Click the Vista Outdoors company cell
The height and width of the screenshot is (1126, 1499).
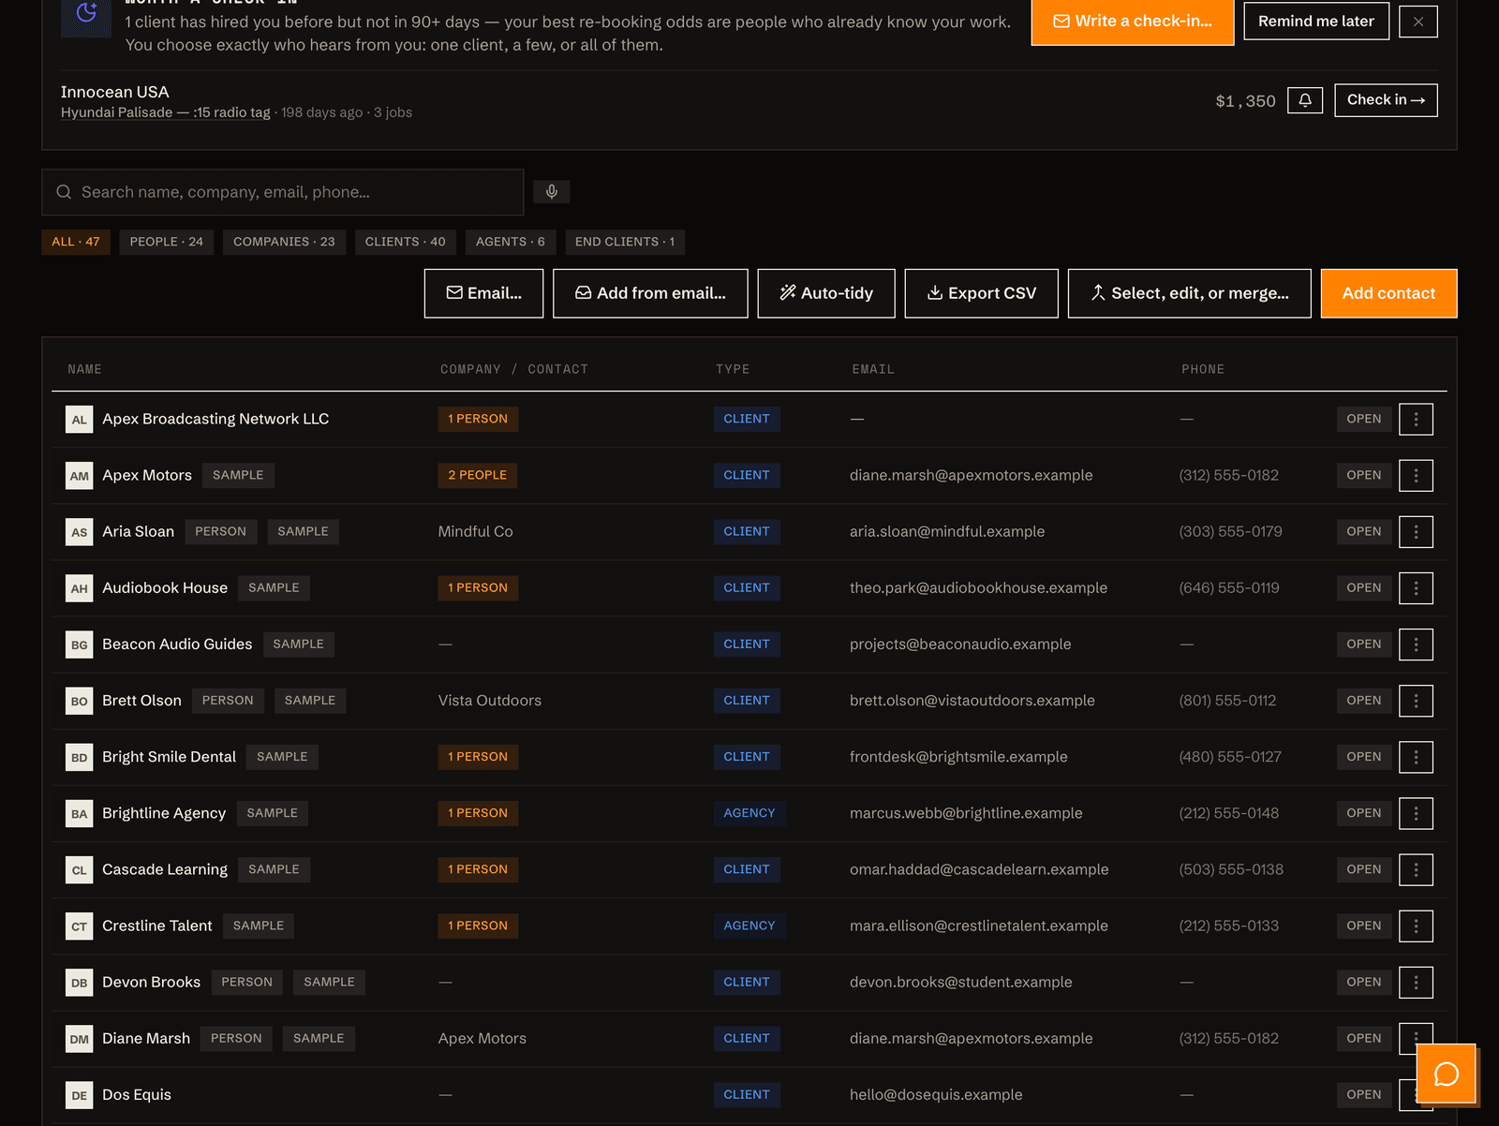(490, 701)
